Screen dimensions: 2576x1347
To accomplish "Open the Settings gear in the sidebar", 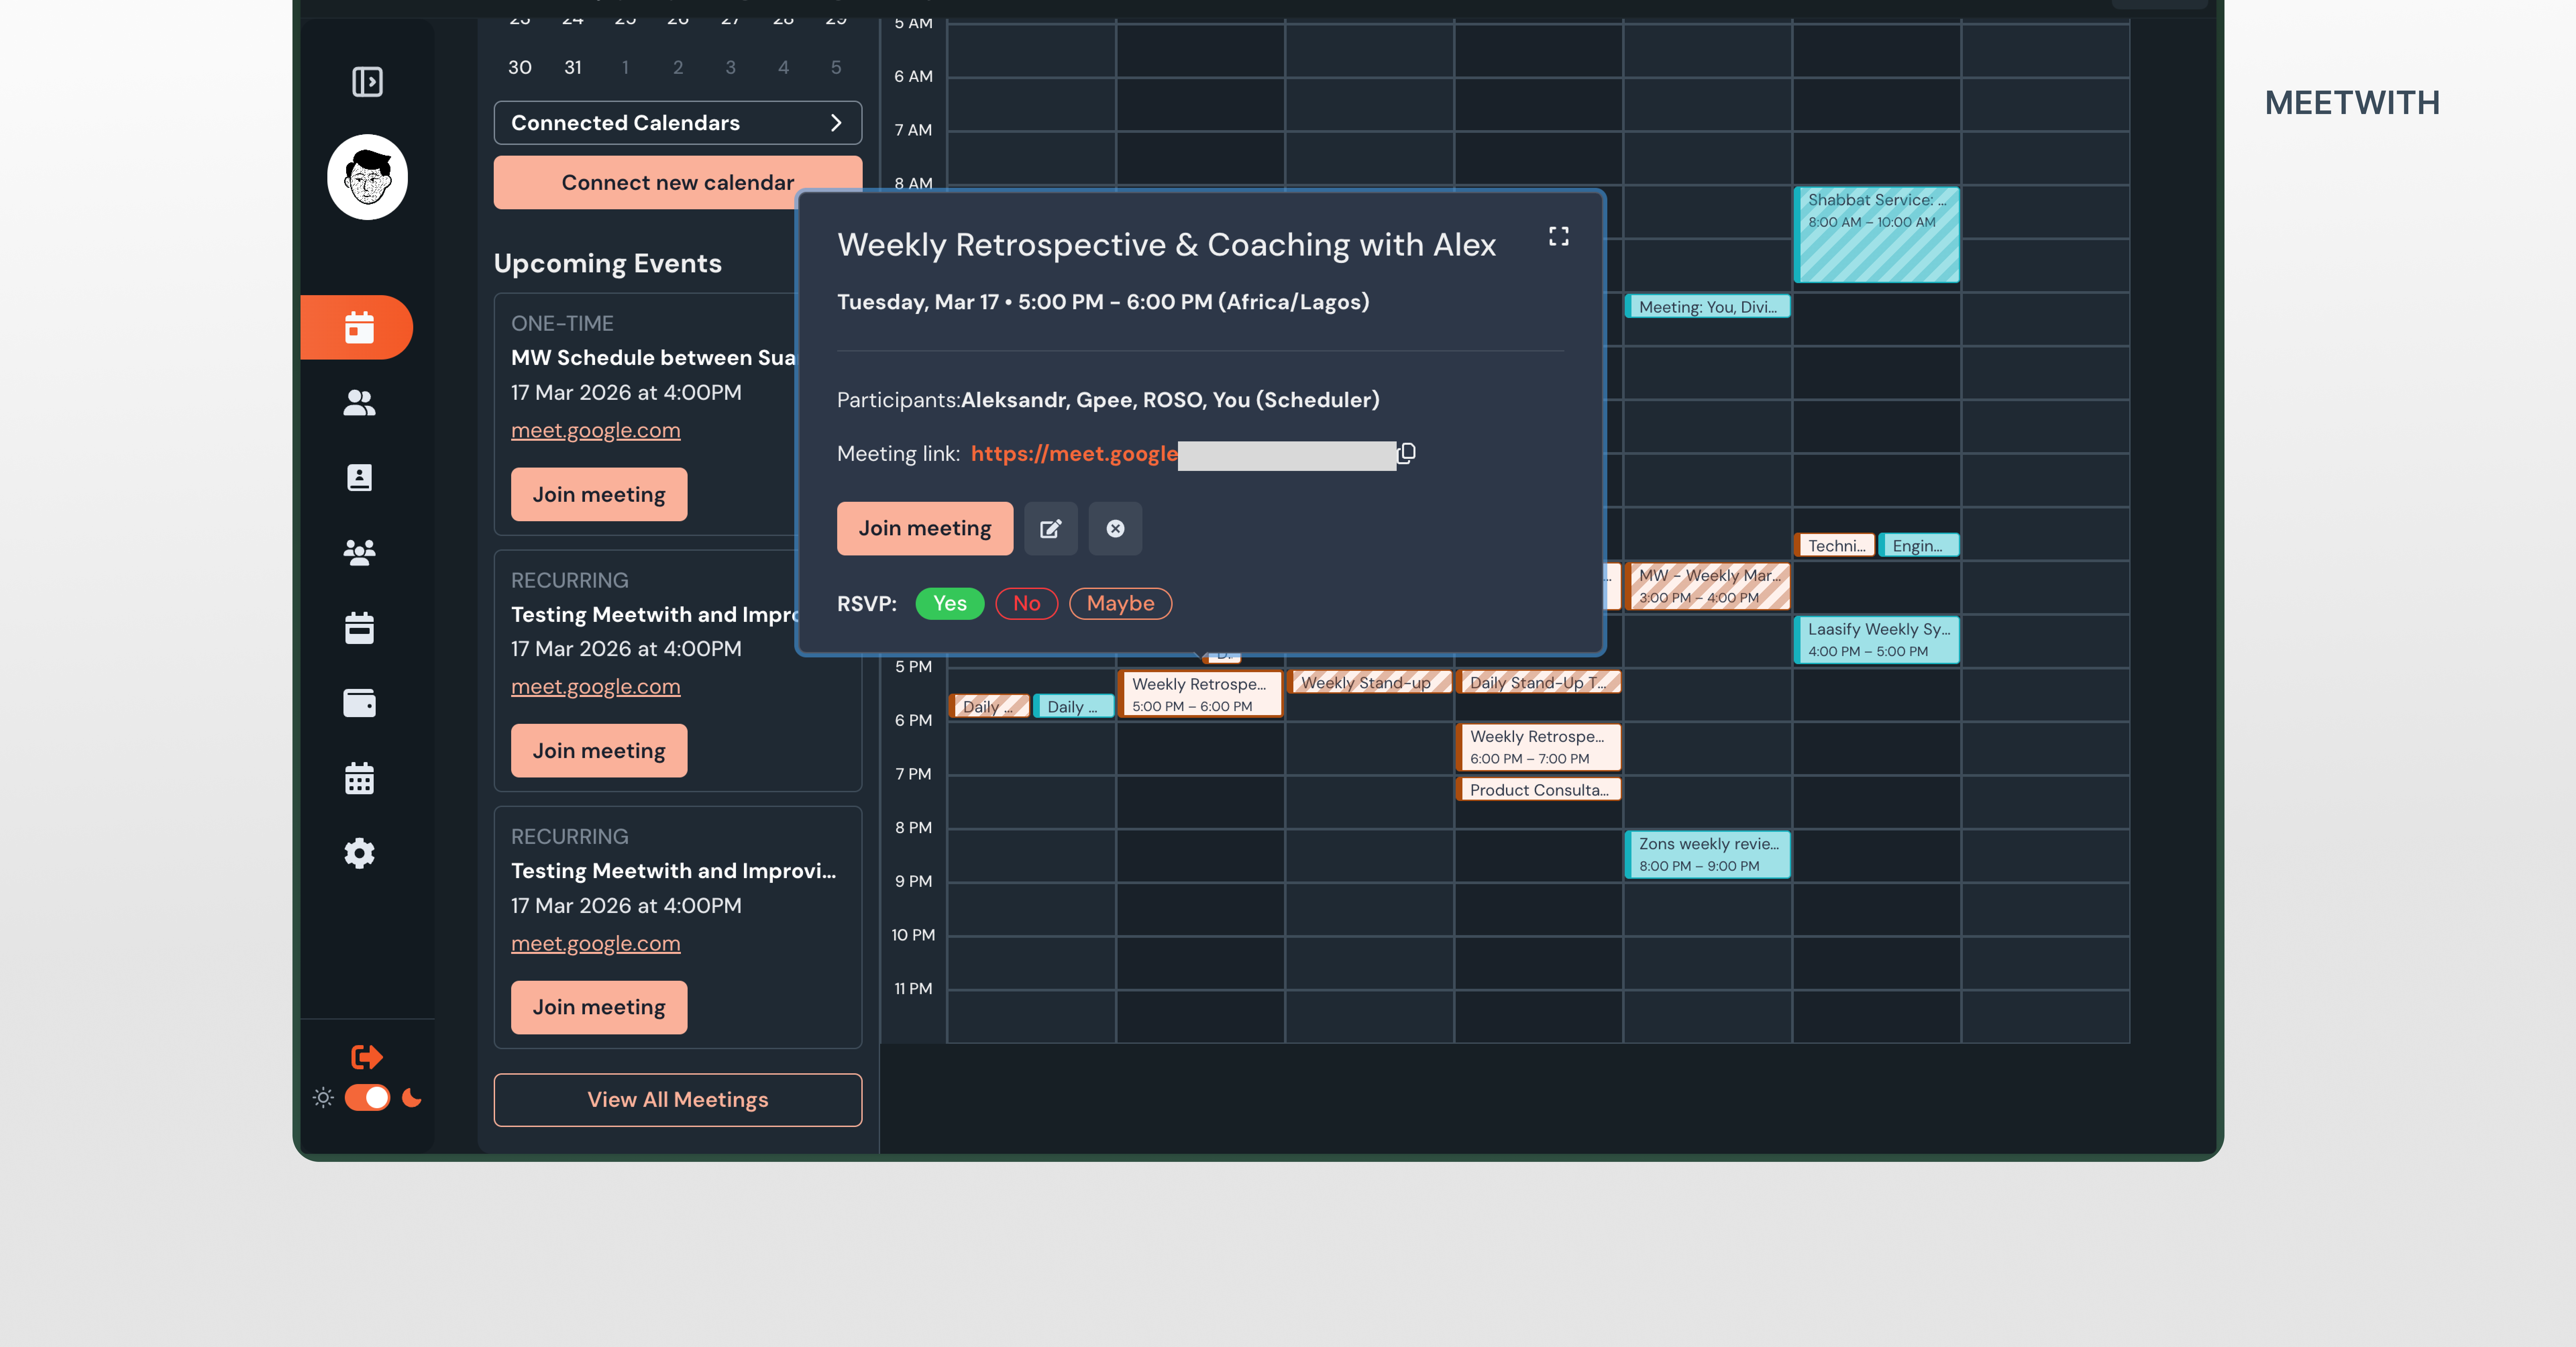I will pyautogui.click(x=360, y=853).
